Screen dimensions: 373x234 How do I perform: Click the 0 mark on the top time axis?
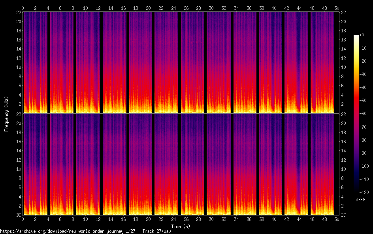[23, 8]
